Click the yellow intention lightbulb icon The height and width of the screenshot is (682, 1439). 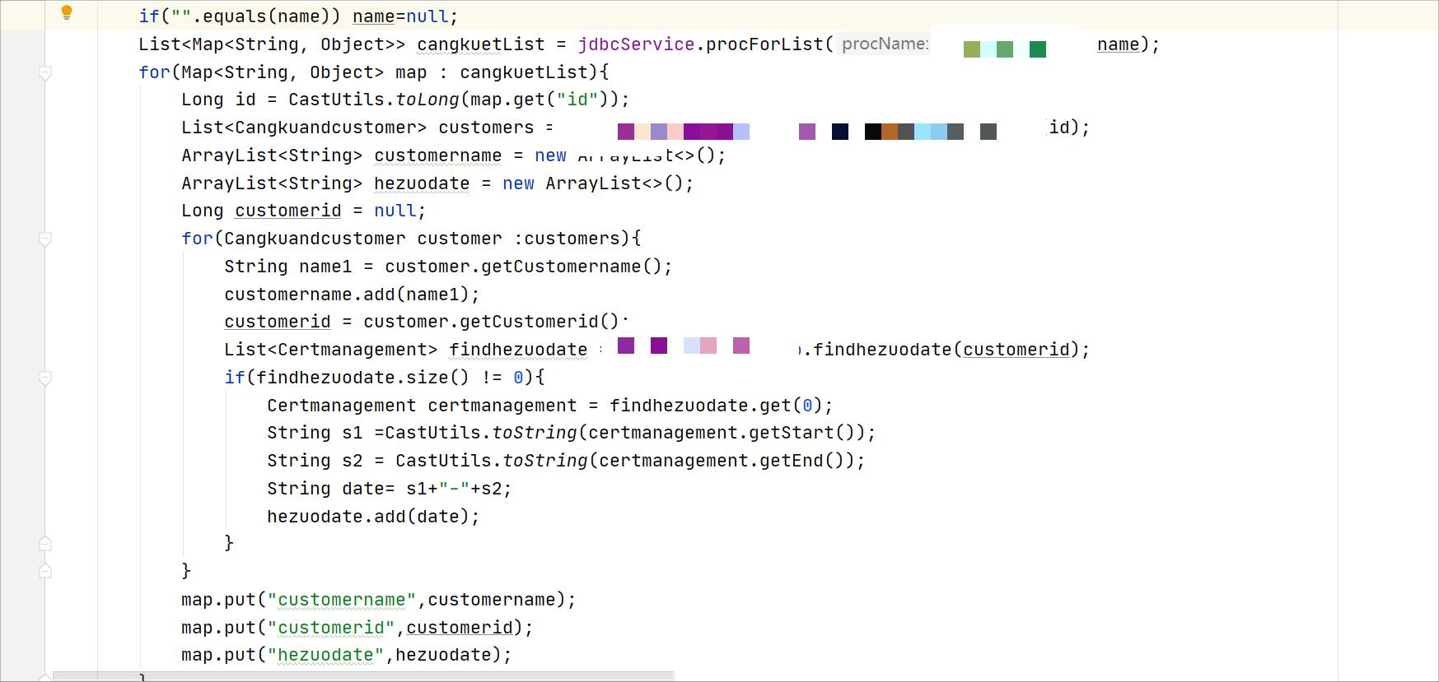pos(68,12)
